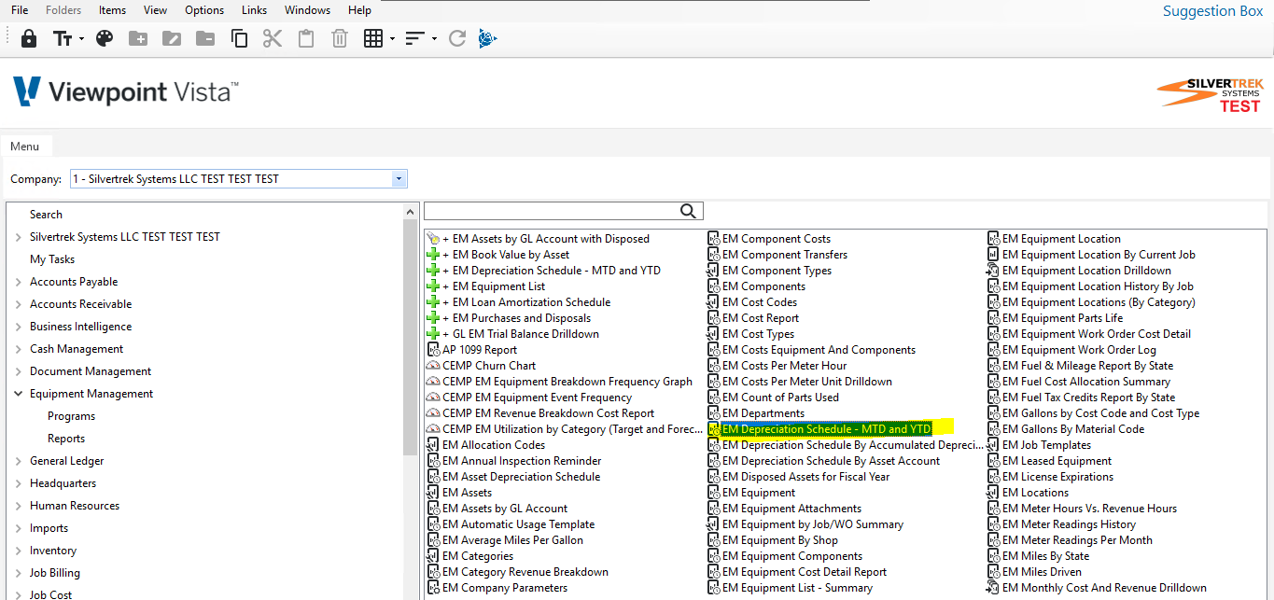Open EM Loan Amortization Schedule report
The width and height of the screenshot is (1274, 600).
[x=526, y=302]
